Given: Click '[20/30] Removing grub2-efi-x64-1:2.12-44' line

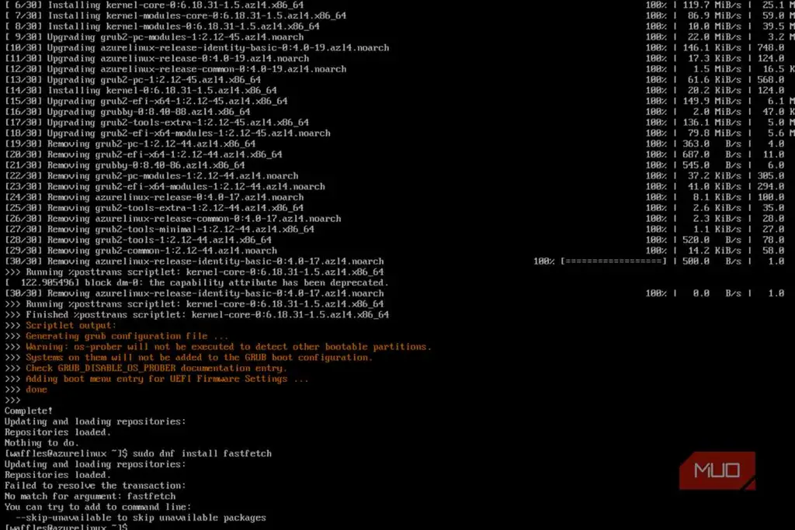Looking at the screenshot, I should tap(144, 154).
